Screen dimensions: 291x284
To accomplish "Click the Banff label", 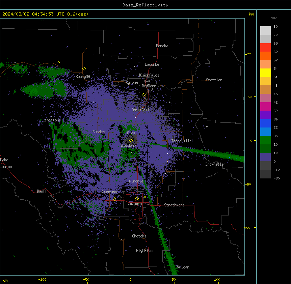I will point(42,191).
